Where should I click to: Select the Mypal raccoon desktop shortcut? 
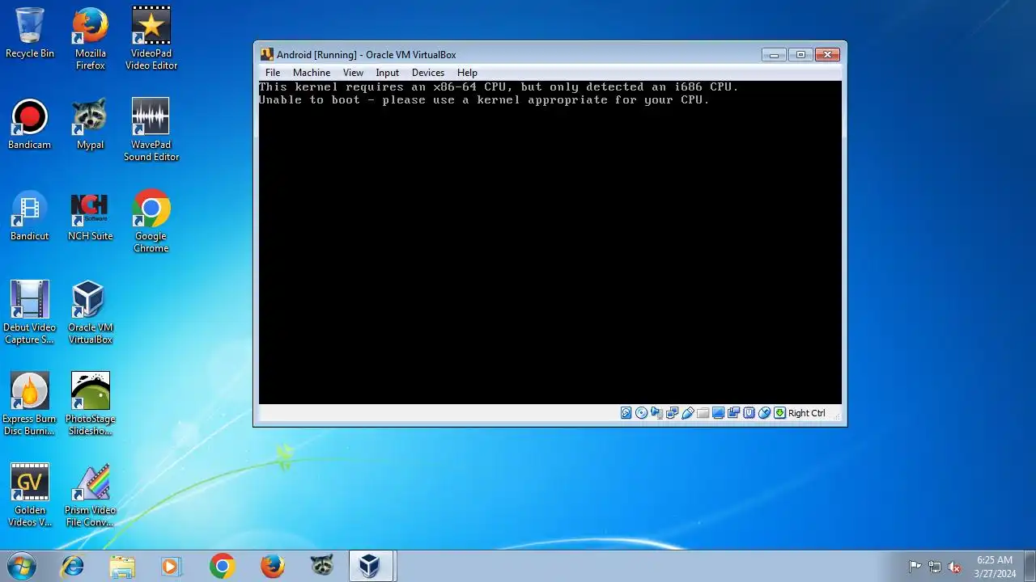pos(91,124)
